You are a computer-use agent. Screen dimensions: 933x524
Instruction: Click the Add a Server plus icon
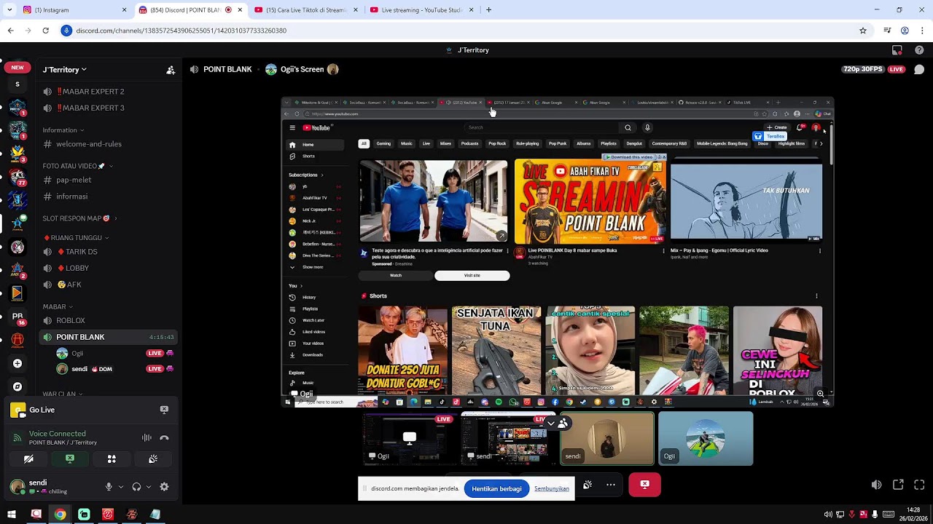(x=17, y=363)
